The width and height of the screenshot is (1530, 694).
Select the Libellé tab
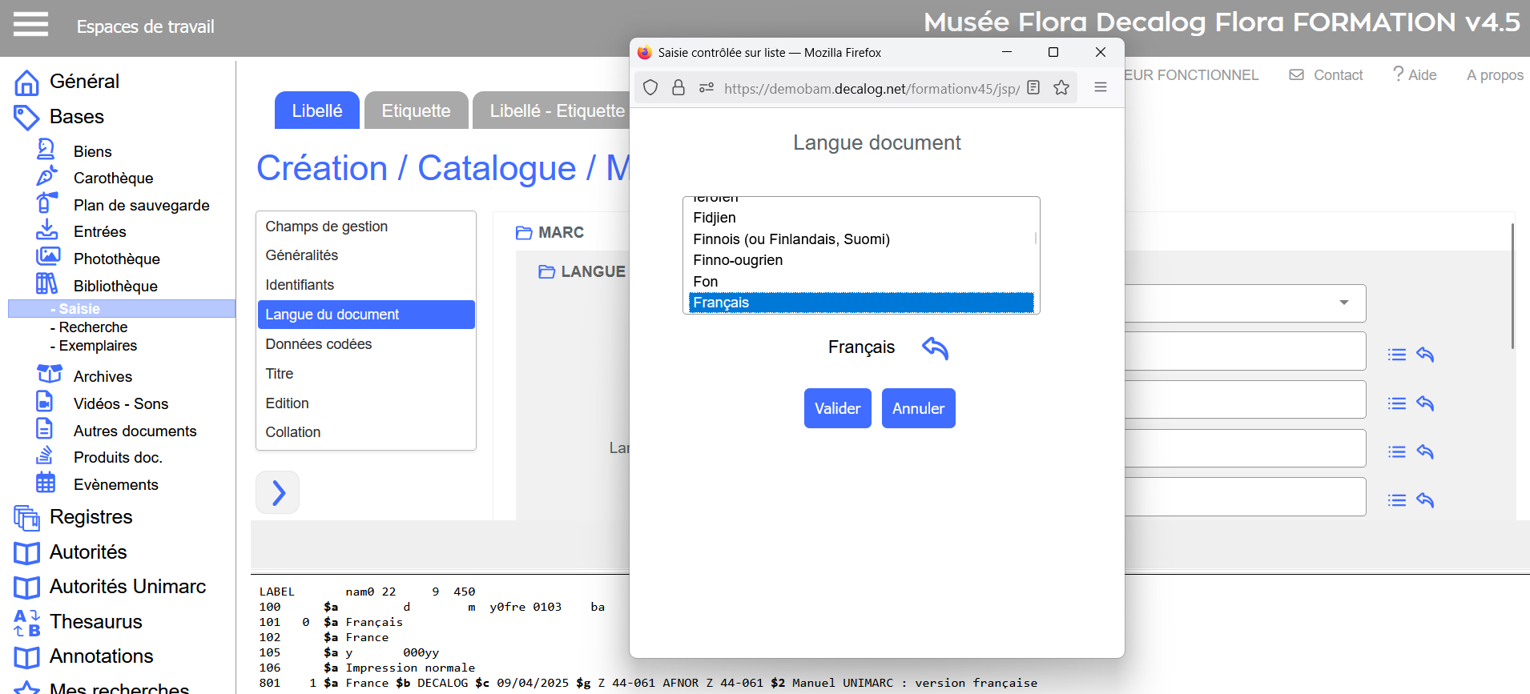(316, 110)
